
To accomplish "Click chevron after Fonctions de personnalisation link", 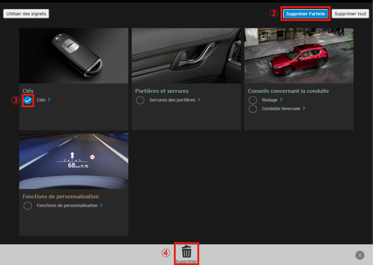I will pos(101,205).
